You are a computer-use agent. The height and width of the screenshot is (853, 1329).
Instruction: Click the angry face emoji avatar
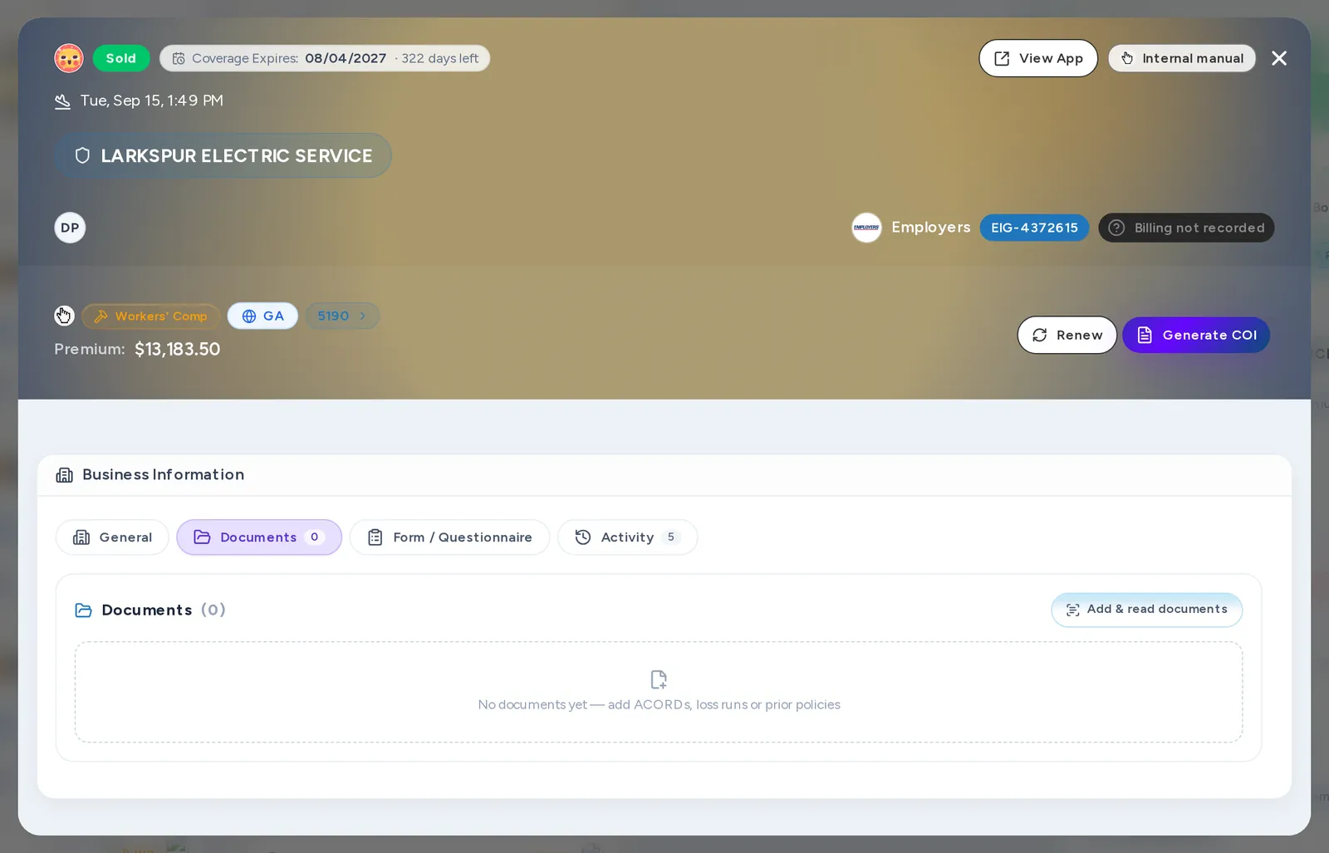pos(69,58)
